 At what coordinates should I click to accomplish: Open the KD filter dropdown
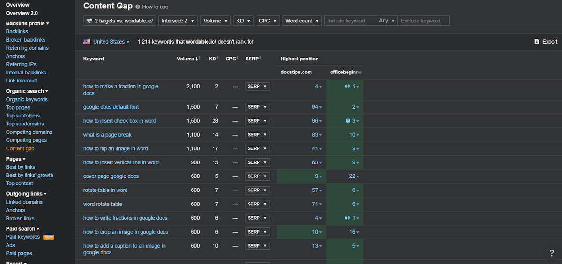243,21
